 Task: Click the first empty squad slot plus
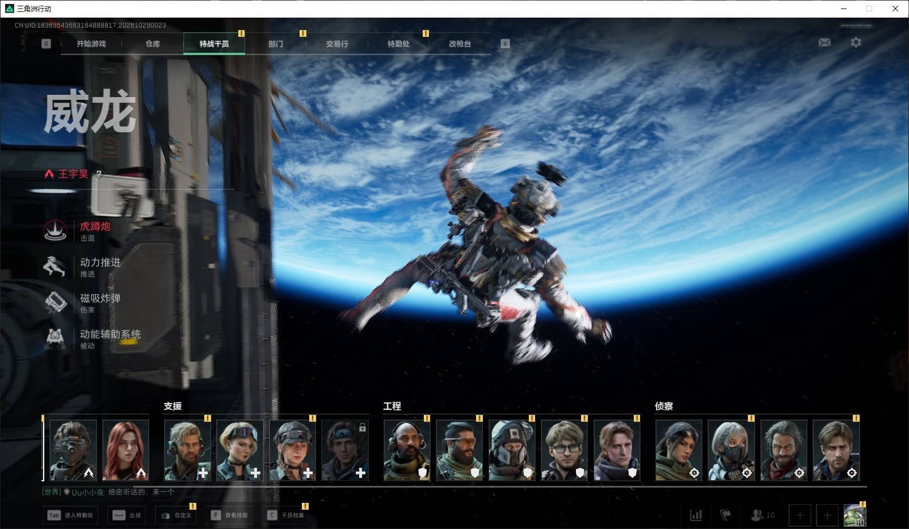tap(800, 515)
